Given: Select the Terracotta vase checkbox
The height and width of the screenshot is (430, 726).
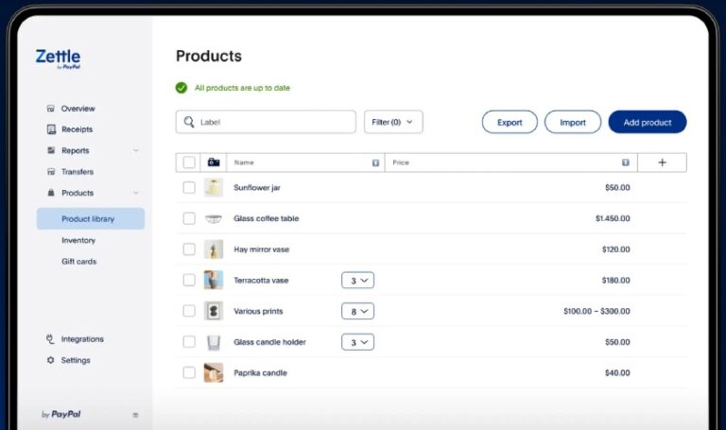Looking at the screenshot, I should 189,280.
